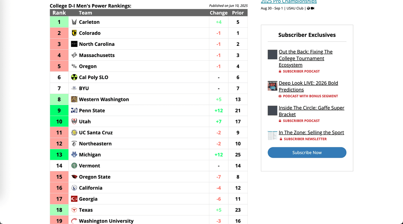Click the Oregon State beaver logo
Image resolution: width=403 pixels, height=224 pixels.
(x=75, y=177)
